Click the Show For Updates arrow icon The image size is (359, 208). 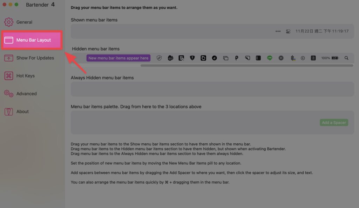click(9, 58)
